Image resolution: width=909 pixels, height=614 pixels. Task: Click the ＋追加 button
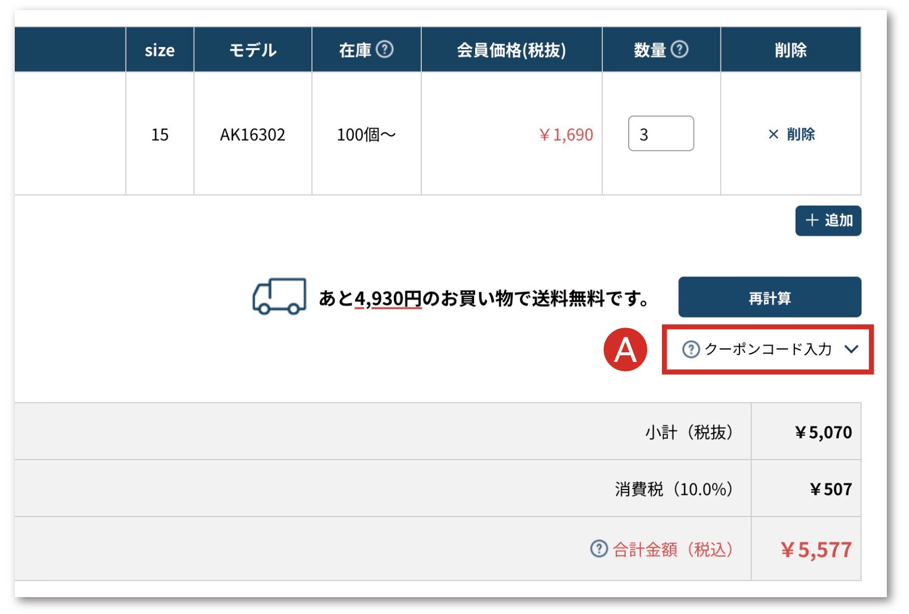pyautogui.click(x=828, y=220)
